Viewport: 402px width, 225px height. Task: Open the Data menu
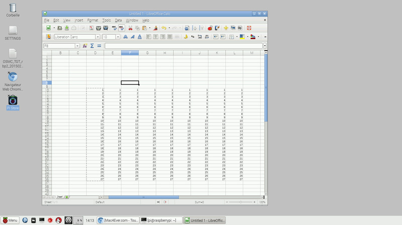click(118, 20)
